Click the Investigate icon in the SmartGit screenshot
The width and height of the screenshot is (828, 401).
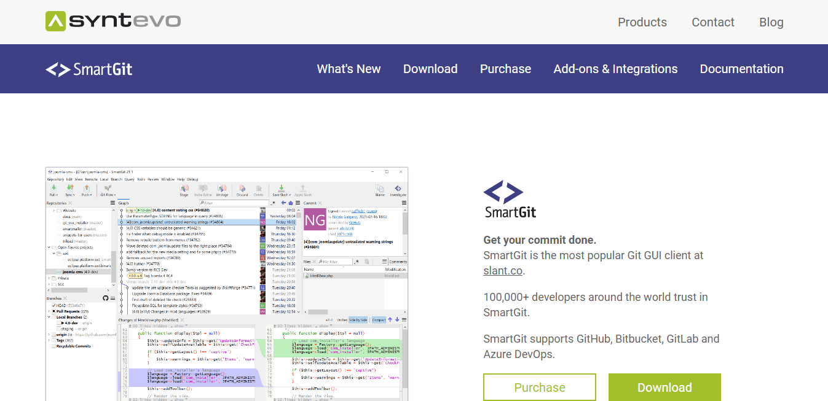point(398,189)
